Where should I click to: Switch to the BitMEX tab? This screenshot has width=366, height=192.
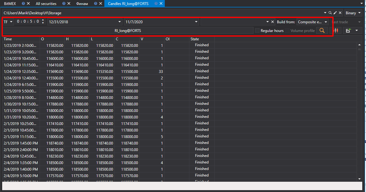pyautogui.click(x=10, y=3)
